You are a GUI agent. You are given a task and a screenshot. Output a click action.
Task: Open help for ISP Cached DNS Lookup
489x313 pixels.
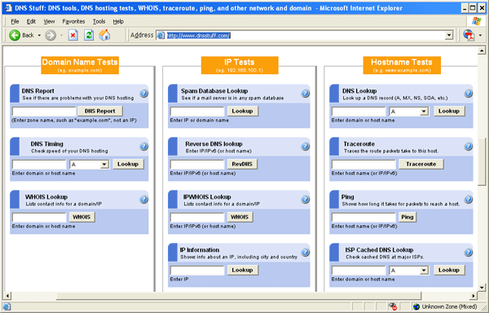coord(468,252)
